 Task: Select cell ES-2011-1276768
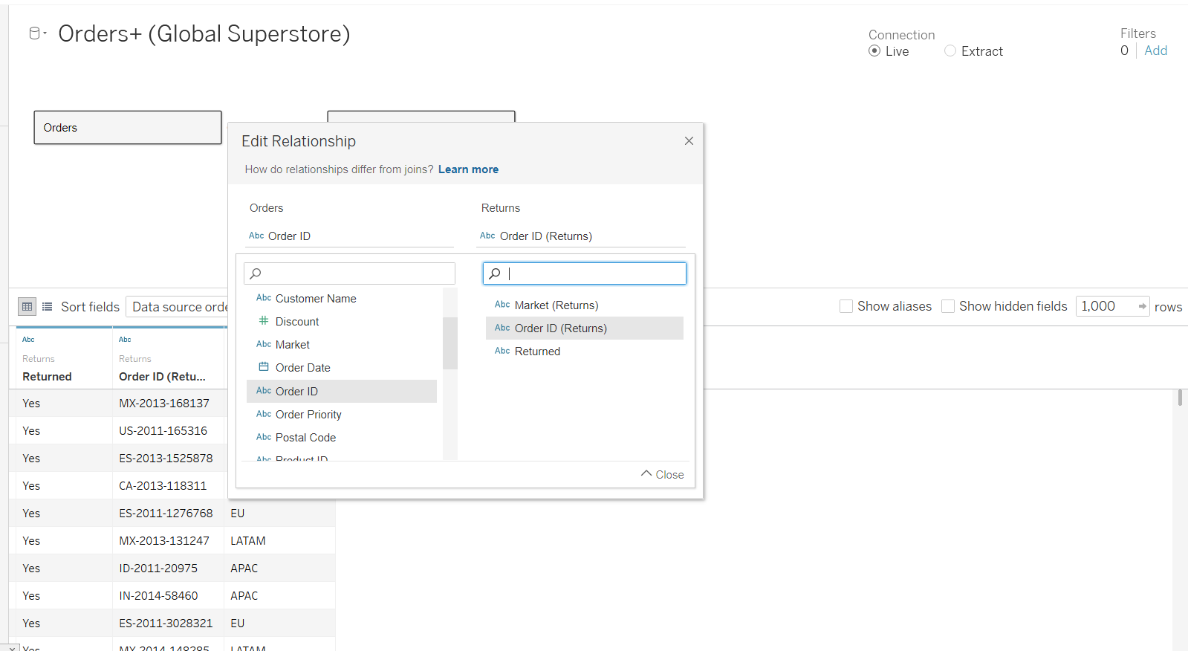(168, 514)
